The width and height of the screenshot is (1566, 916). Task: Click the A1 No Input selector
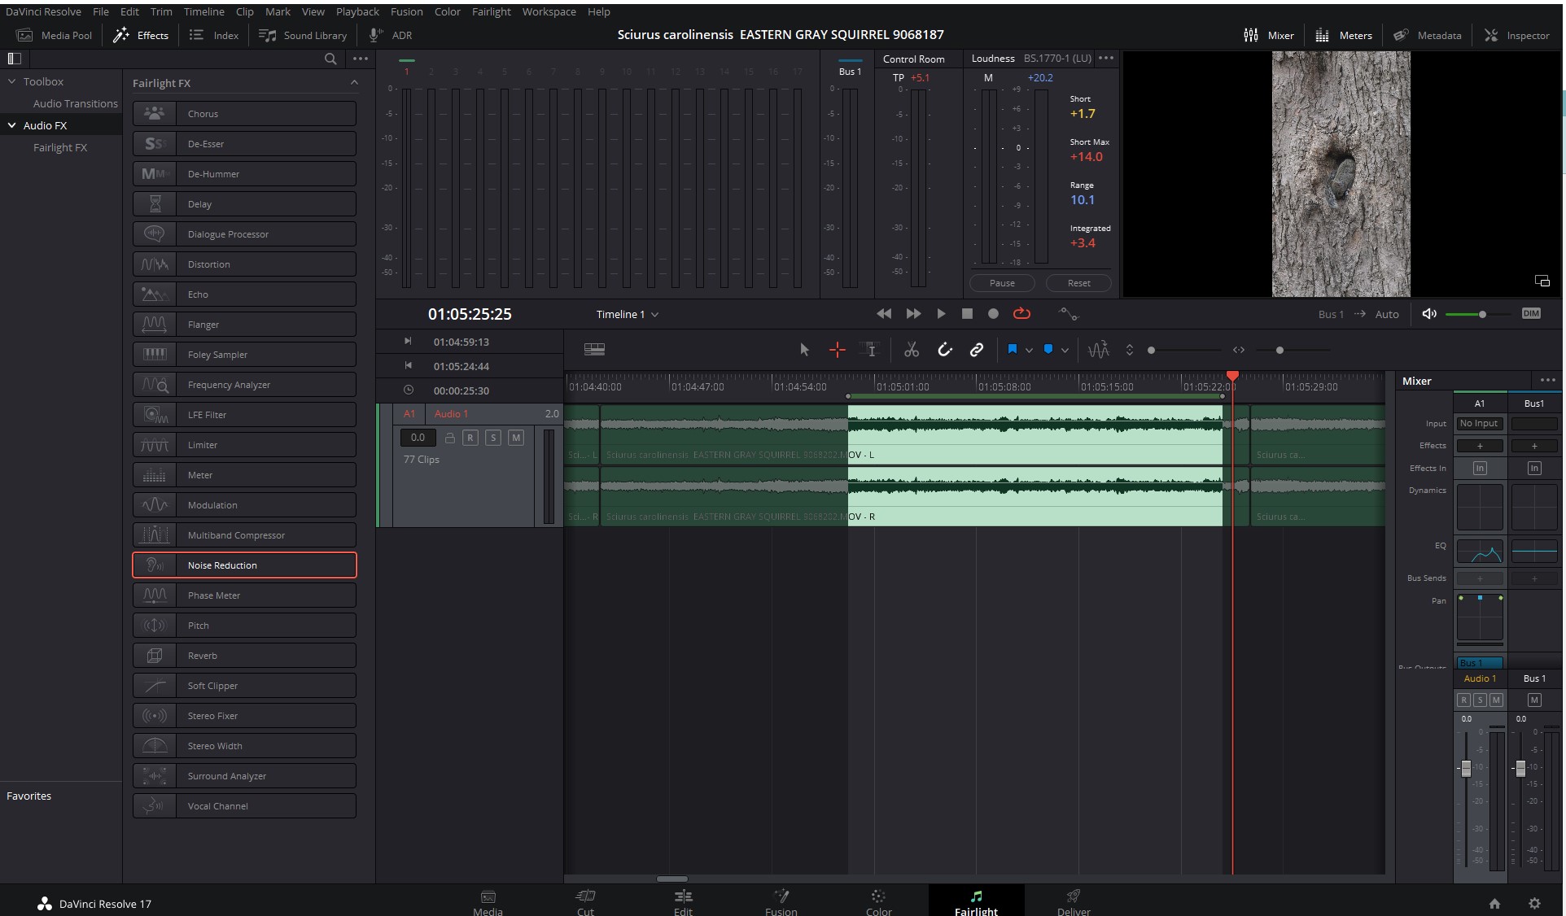(x=1480, y=424)
